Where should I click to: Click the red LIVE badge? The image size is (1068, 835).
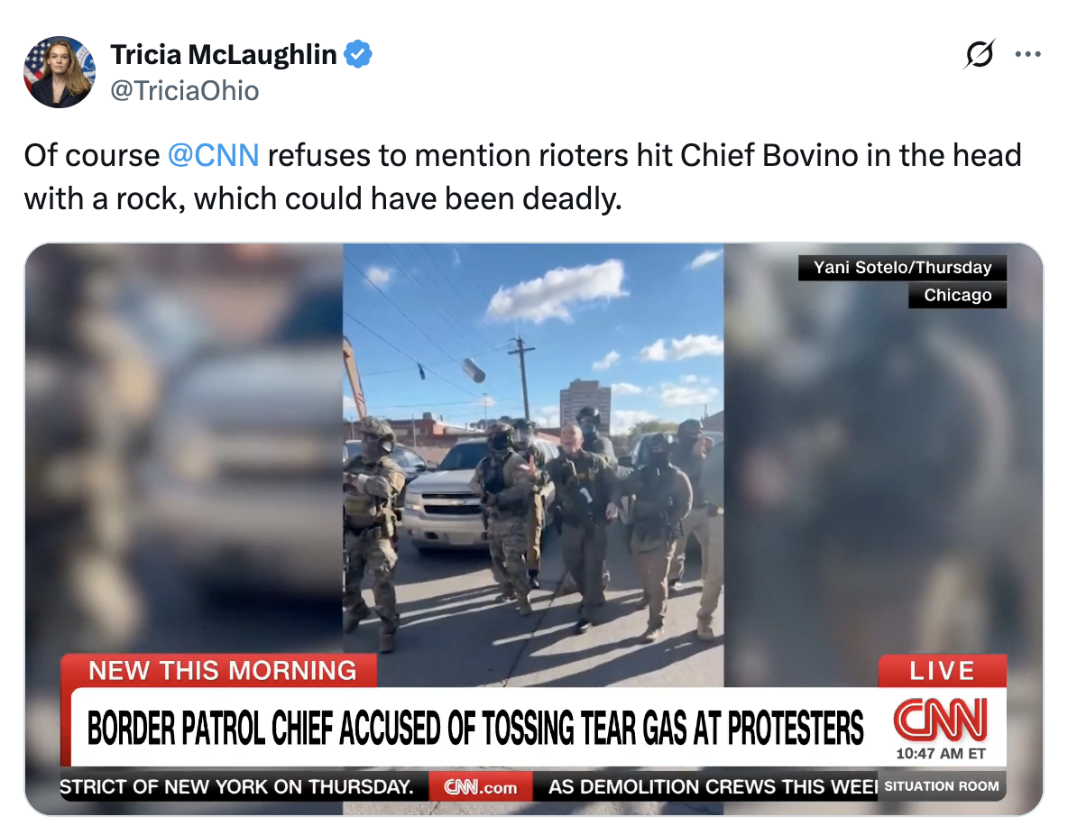942,671
